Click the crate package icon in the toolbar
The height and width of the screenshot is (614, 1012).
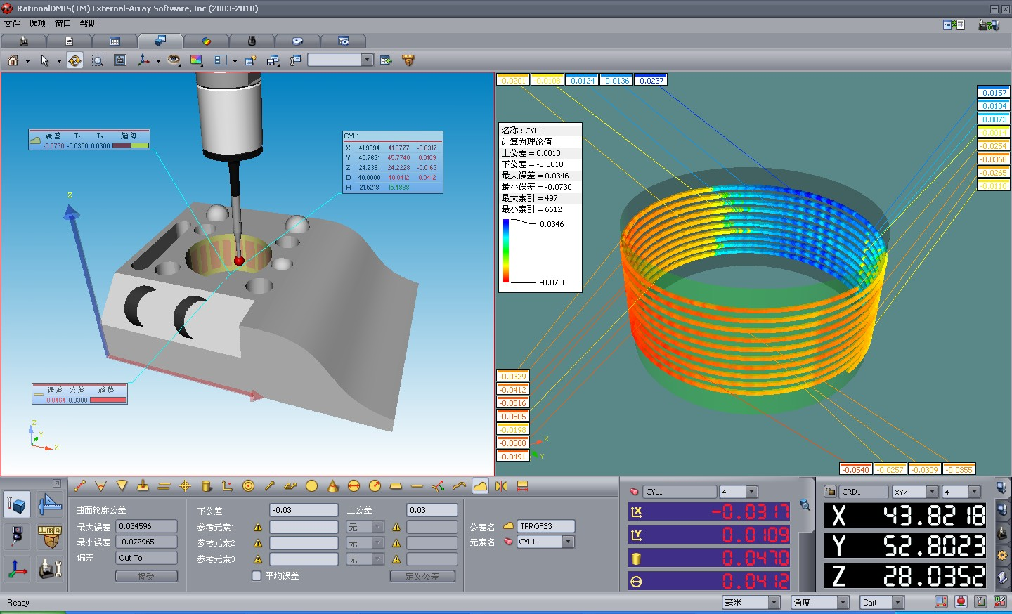(408, 60)
